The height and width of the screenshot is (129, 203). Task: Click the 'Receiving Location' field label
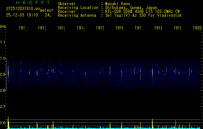point(78,8)
